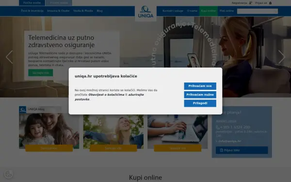Click the Kupi online section heading

(x=145, y=177)
